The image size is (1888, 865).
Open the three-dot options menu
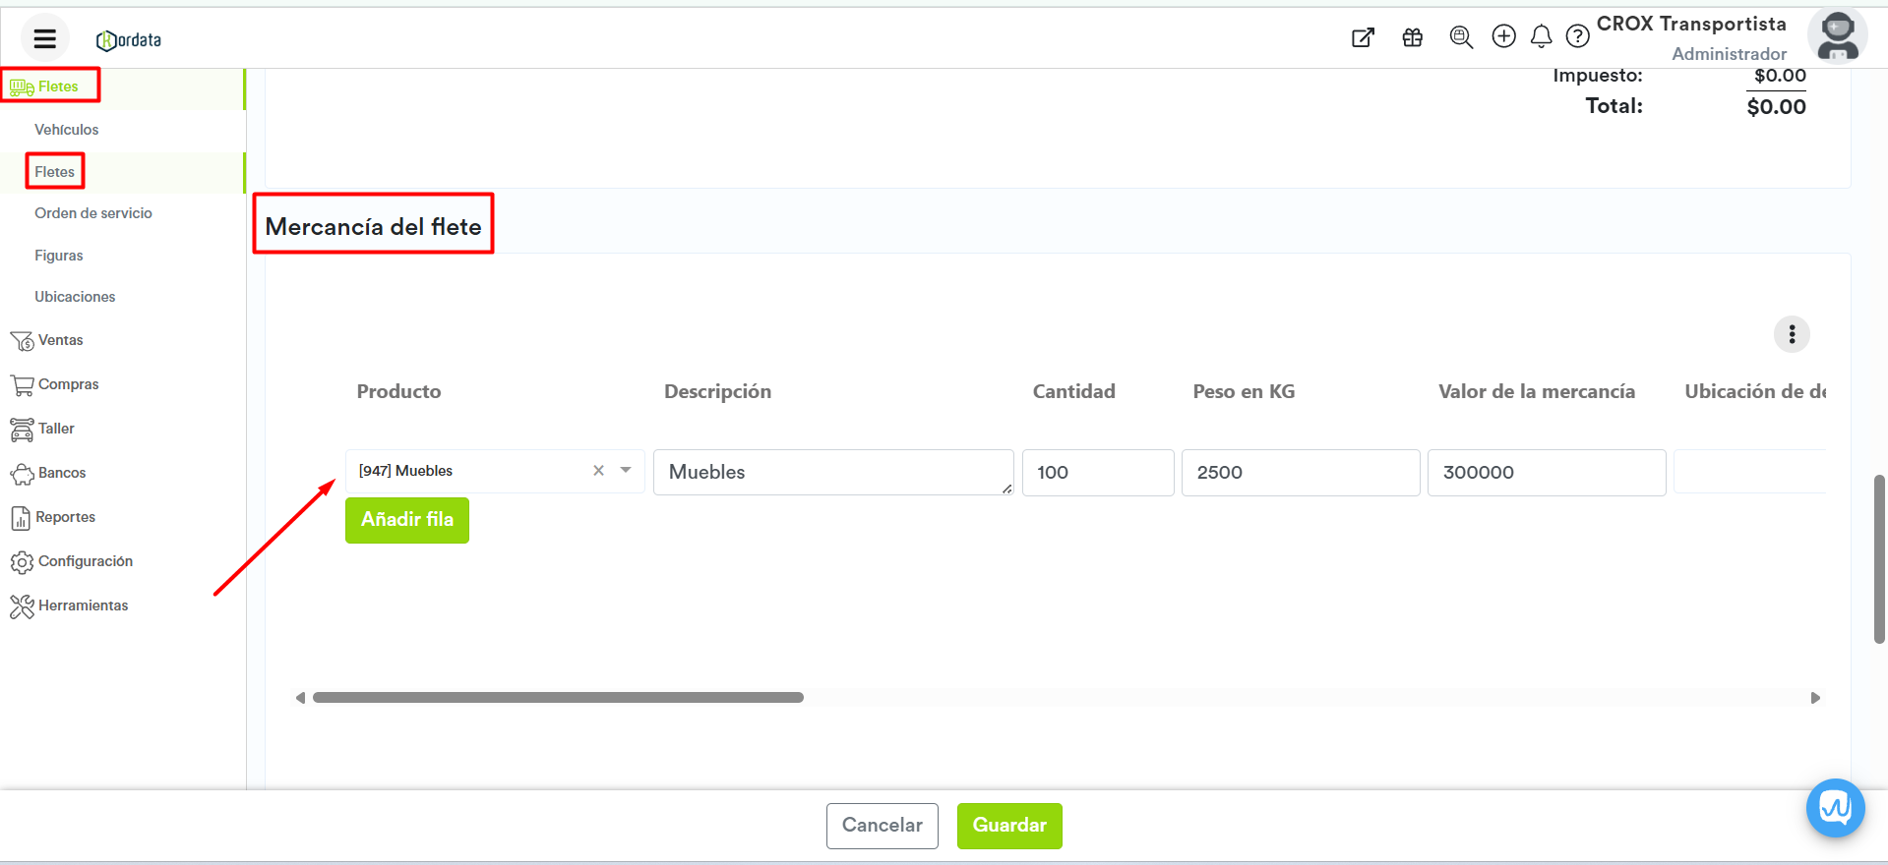pos(1792,334)
